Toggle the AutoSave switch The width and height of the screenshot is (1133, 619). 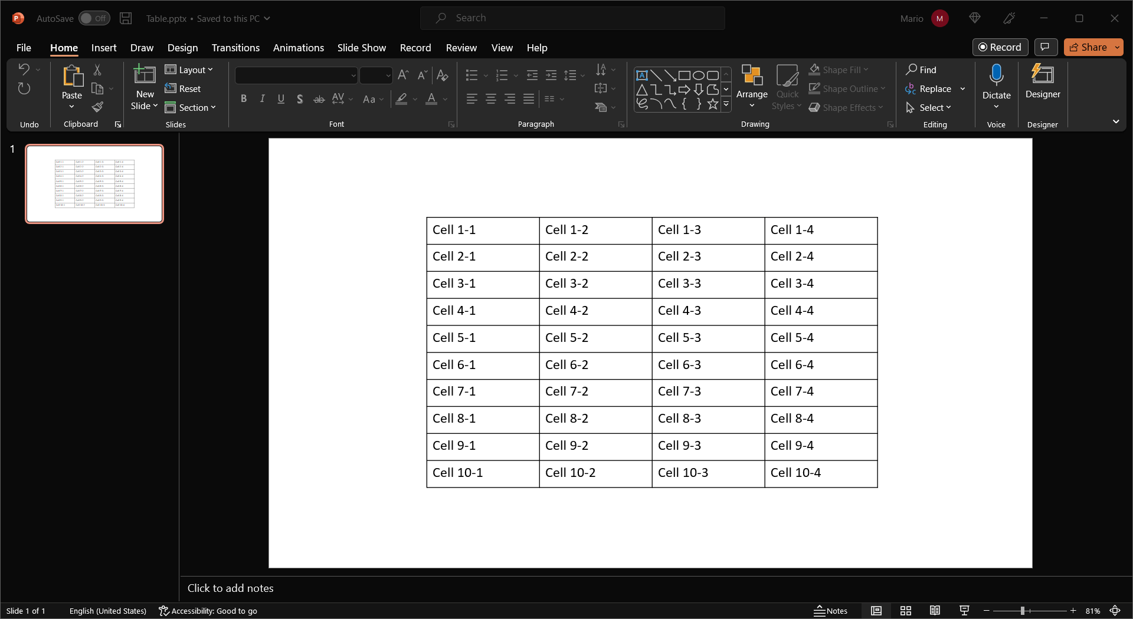click(x=93, y=18)
